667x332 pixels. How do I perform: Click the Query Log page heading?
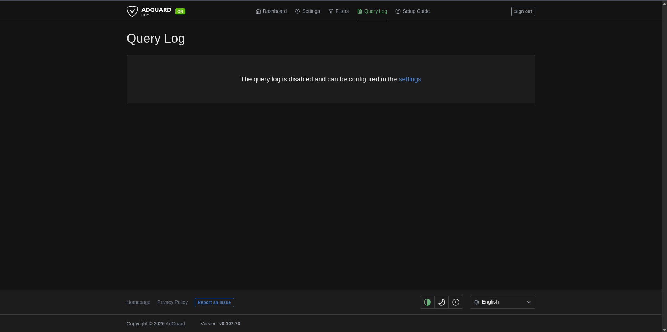(x=156, y=39)
